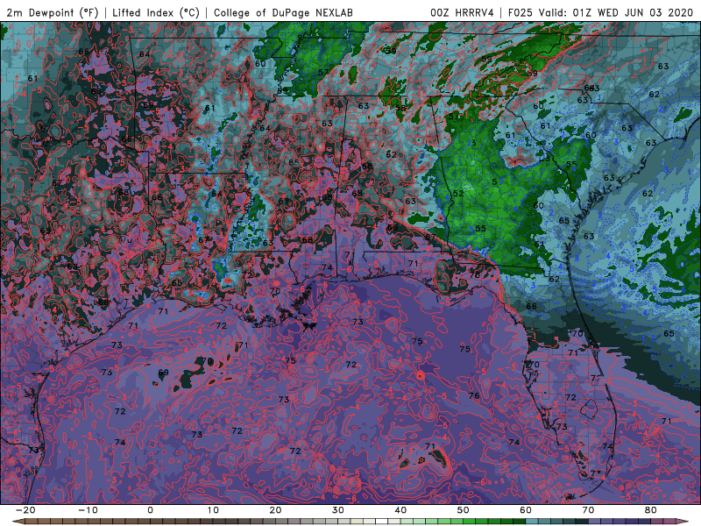Click the -10 label on the color scale

coord(88,510)
